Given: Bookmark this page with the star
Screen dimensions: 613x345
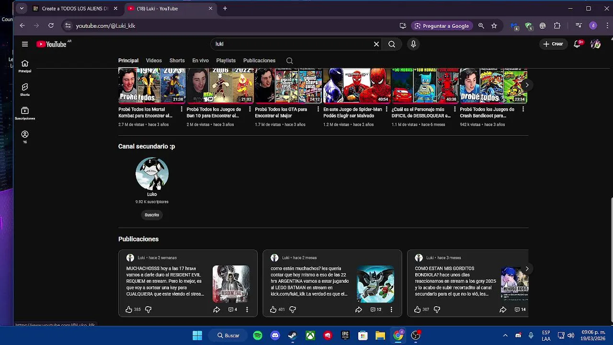Looking at the screenshot, I should [x=494, y=26].
